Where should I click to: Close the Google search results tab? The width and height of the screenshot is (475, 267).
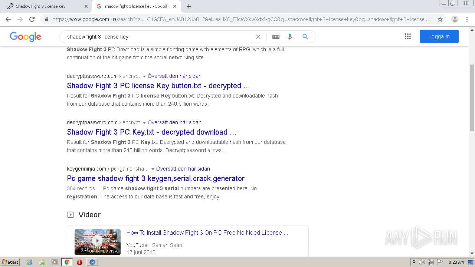pos(175,6)
